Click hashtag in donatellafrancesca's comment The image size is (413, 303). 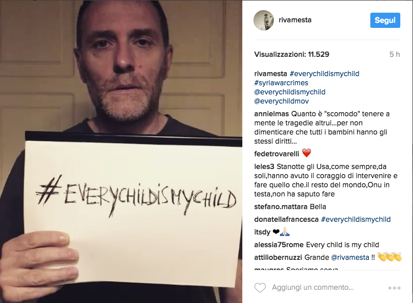(x=356, y=219)
